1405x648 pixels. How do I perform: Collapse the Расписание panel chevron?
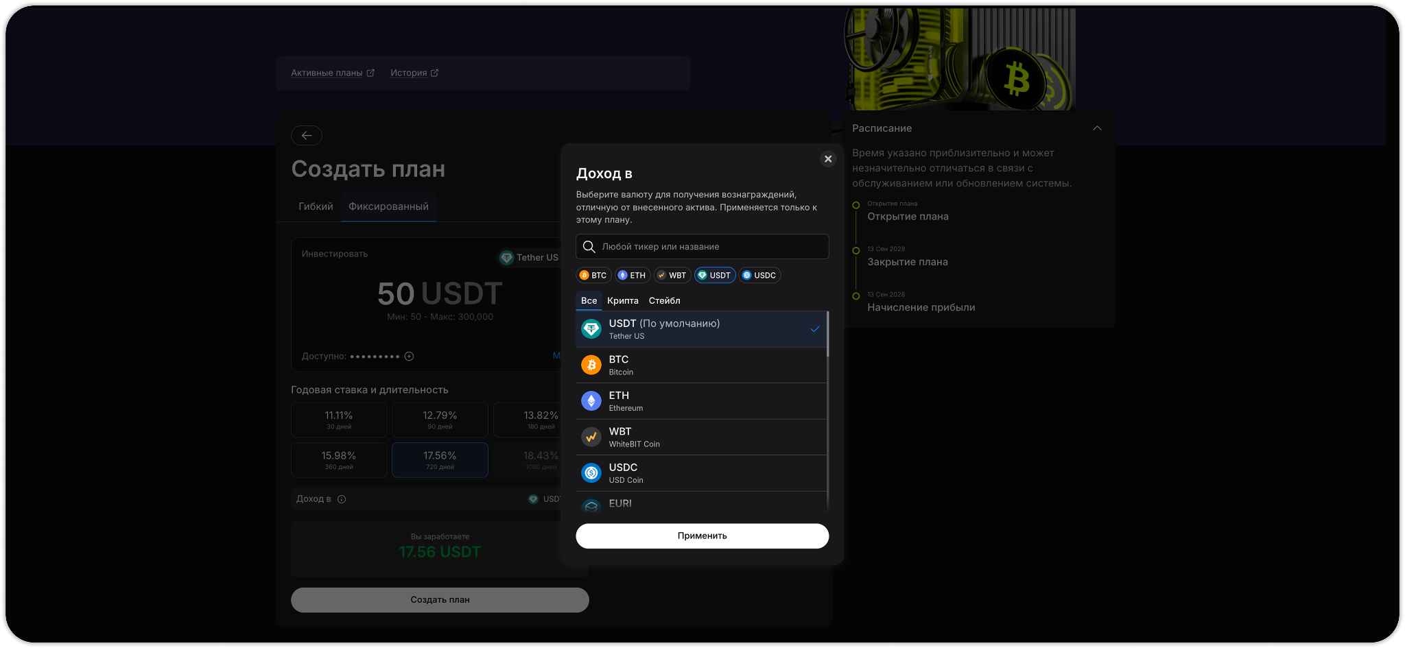tap(1097, 128)
